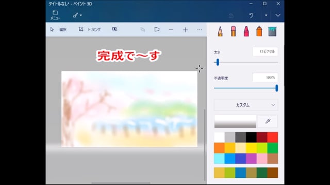
Task: Close the Paint 3D window
Action: 278,4
